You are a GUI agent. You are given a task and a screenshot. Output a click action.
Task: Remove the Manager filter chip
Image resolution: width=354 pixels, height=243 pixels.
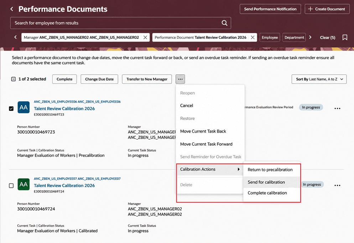145,37
